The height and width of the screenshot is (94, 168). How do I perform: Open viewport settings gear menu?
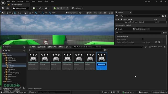point(105,13)
